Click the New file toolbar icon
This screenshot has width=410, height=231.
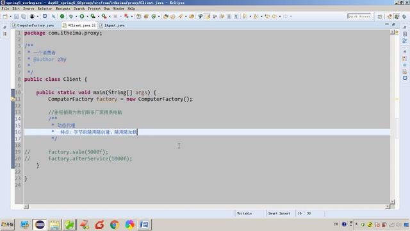point(5,17)
